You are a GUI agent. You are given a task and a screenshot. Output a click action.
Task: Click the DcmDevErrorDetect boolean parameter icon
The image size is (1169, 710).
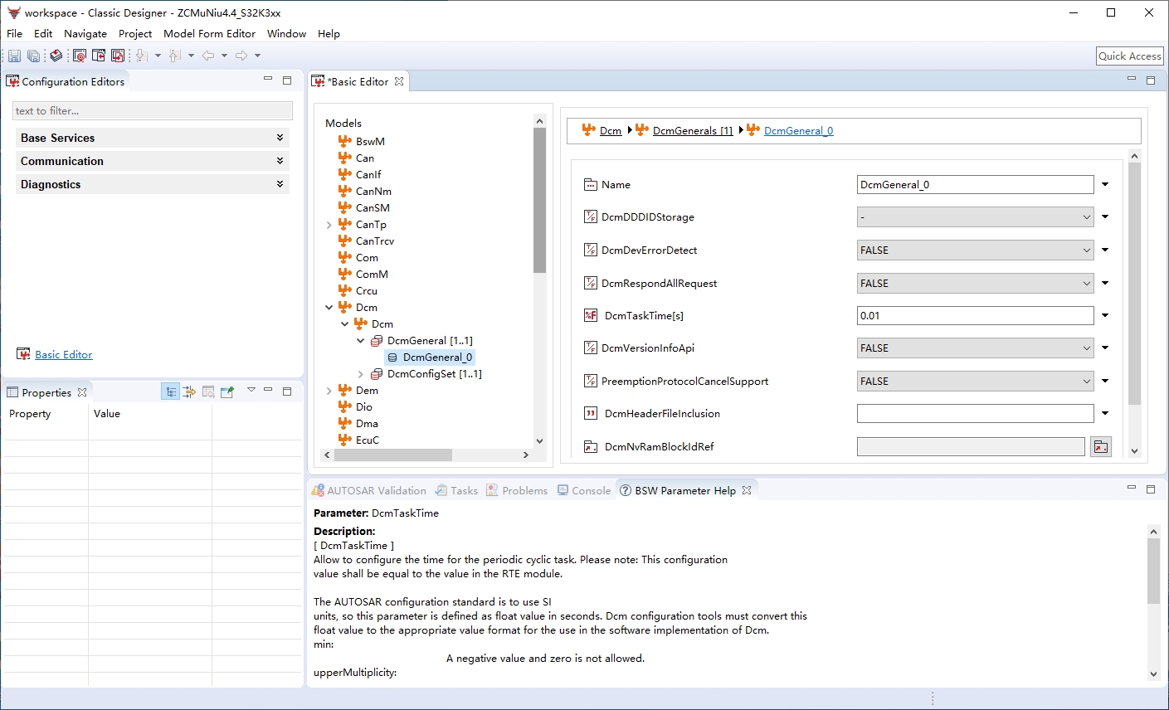(x=591, y=250)
